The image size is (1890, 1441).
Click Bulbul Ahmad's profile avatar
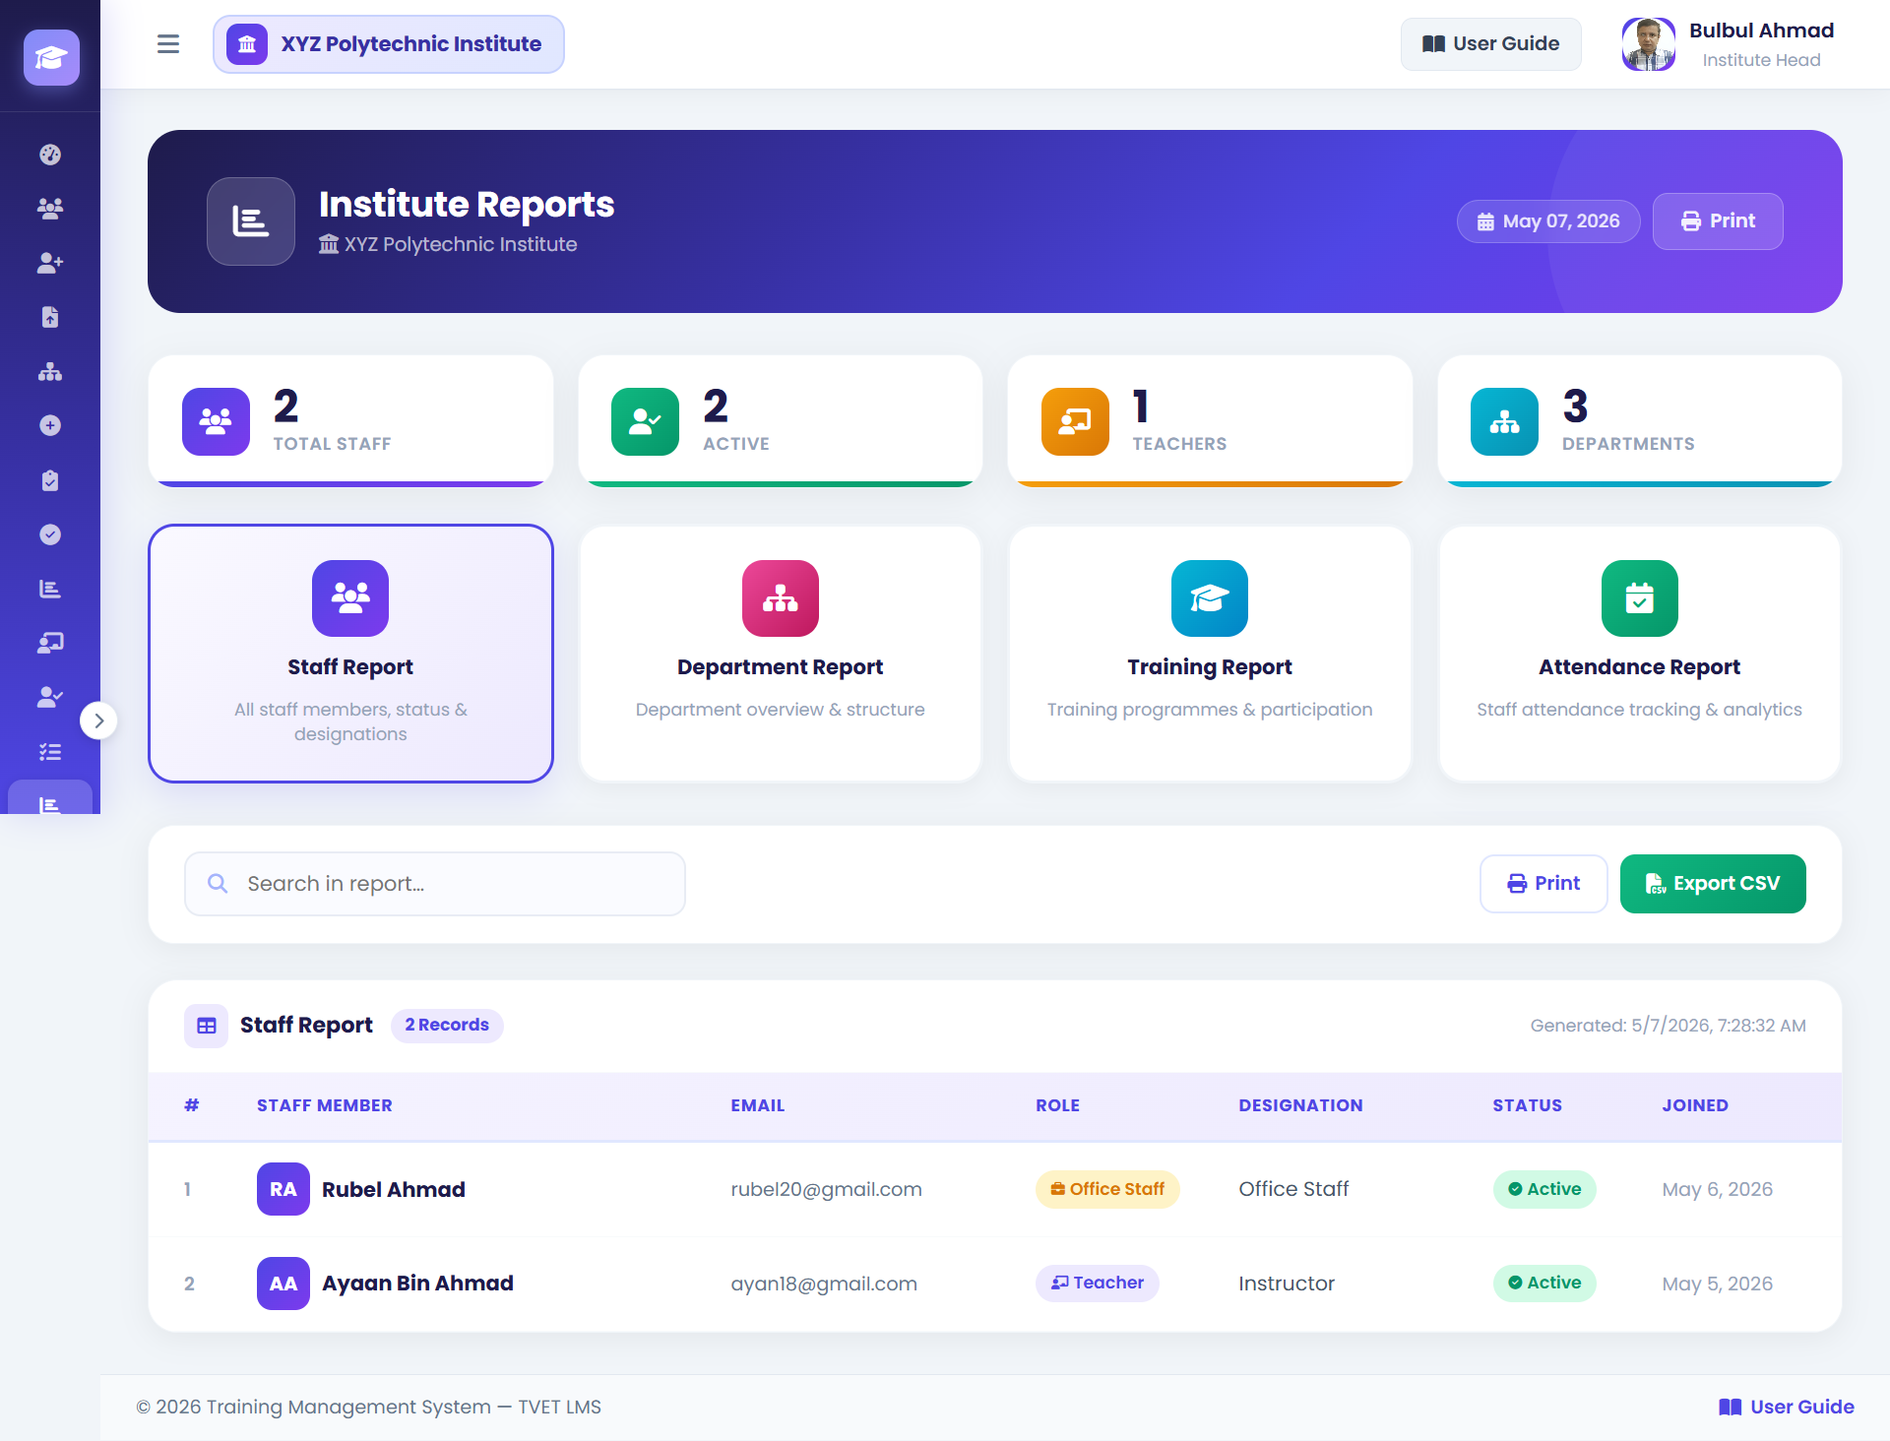click(1649, 44)
